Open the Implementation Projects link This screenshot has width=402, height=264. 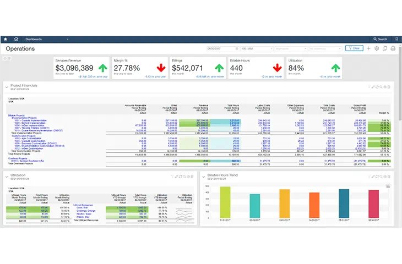click(24, 118)
